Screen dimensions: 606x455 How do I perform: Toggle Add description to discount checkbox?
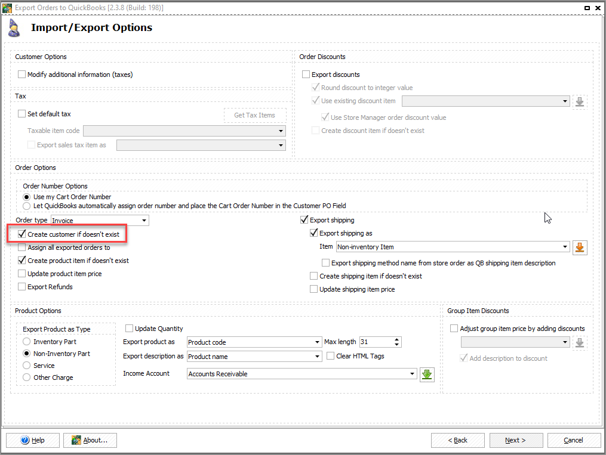464,358
